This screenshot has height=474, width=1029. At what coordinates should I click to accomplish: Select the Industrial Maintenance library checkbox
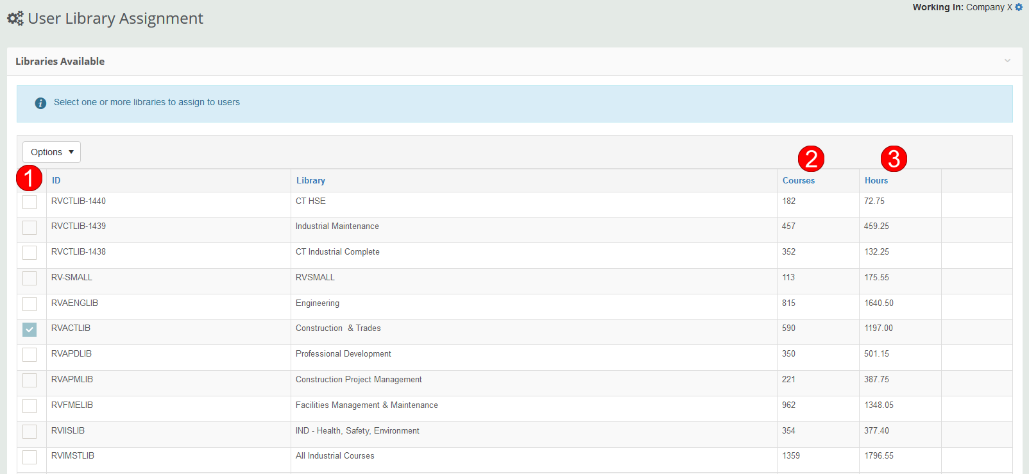[x=30, y=228]
